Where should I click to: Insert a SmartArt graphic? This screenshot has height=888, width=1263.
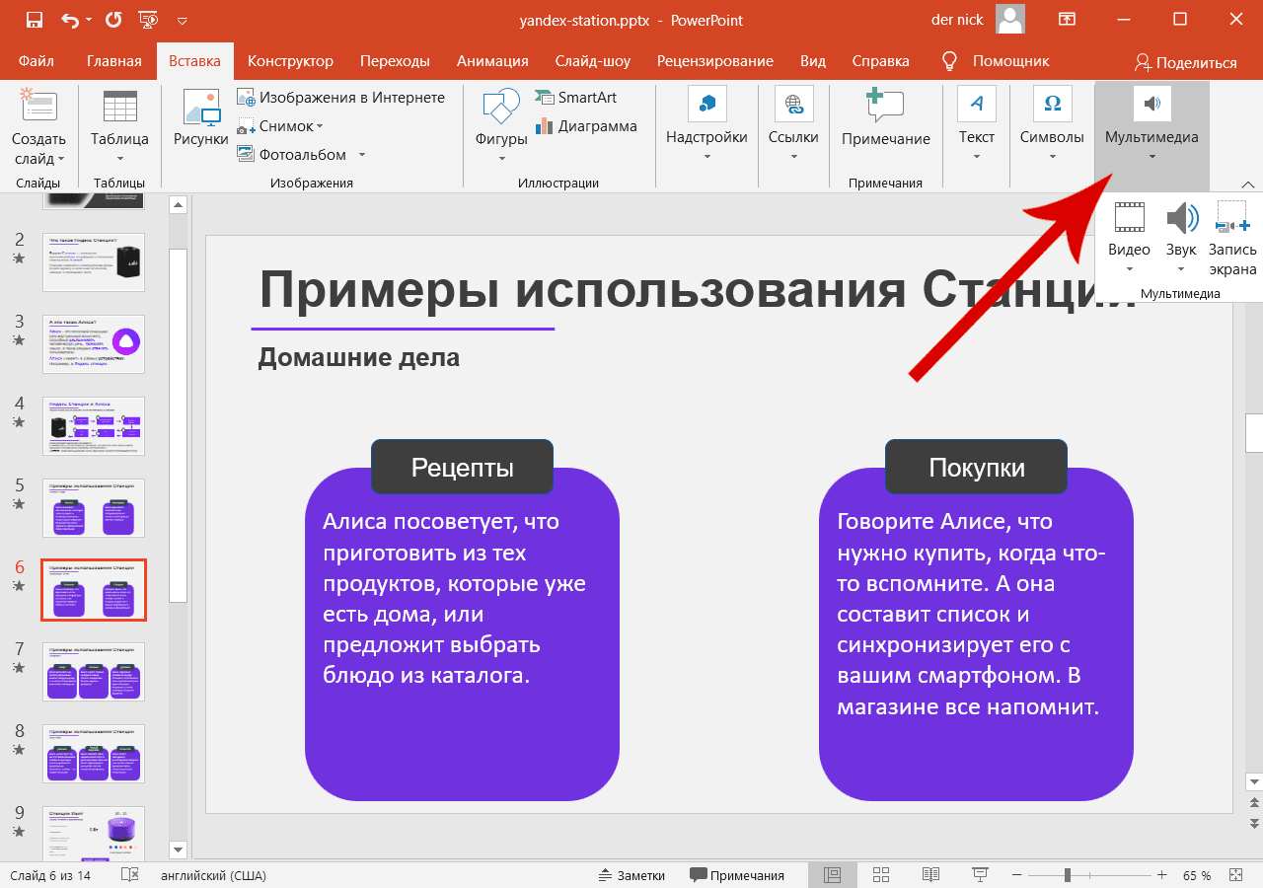(576, 98)
